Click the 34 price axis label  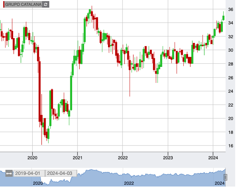pos(230,23)
